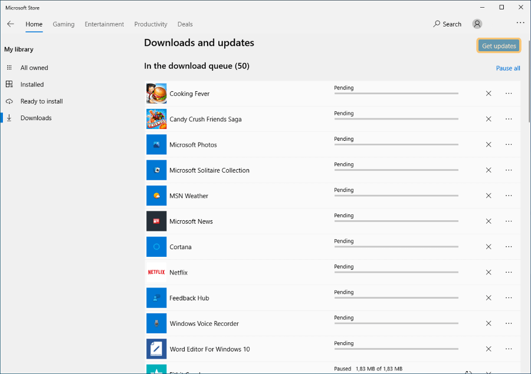Cancel the Cooking Fever download
The width and height of the screenshot is (531, 374).
489,93
